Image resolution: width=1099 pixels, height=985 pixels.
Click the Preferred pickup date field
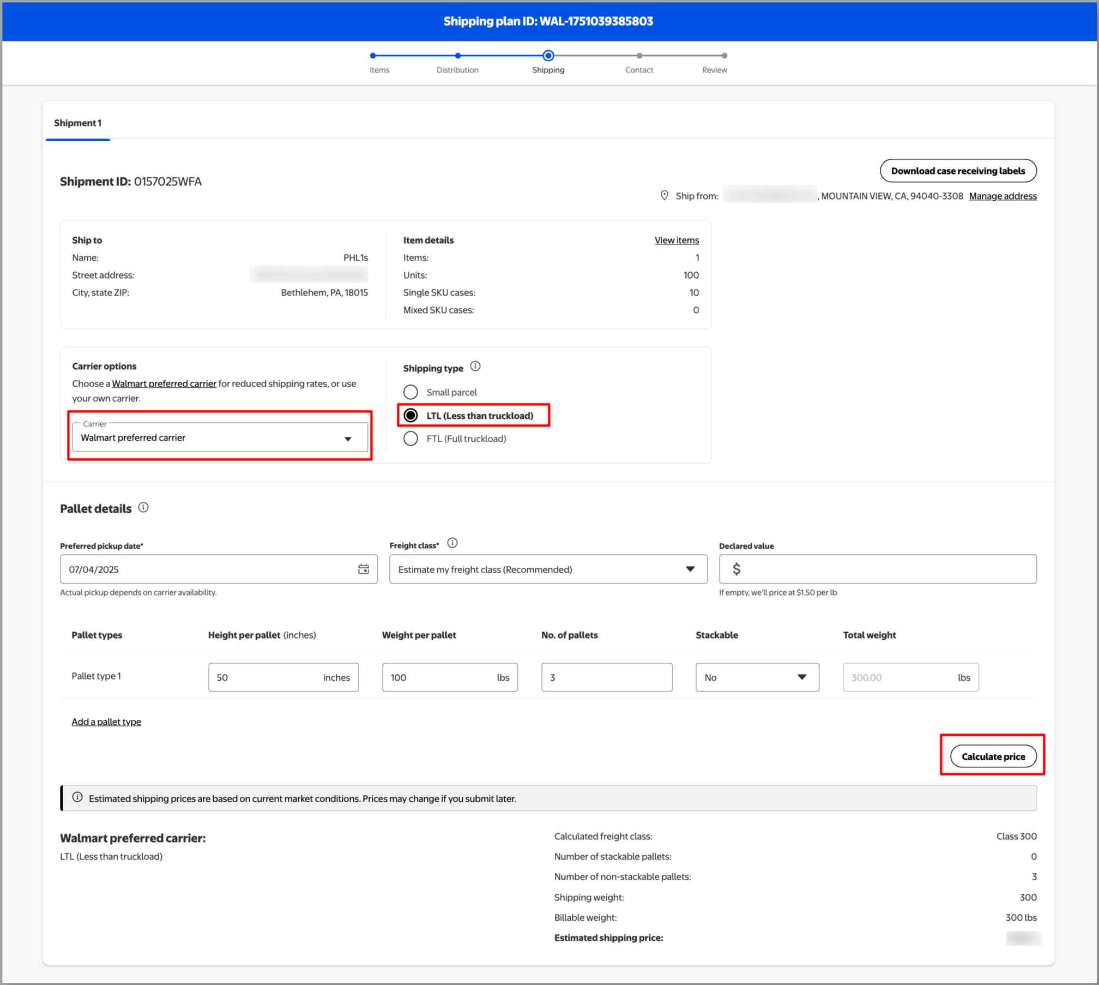219,569
